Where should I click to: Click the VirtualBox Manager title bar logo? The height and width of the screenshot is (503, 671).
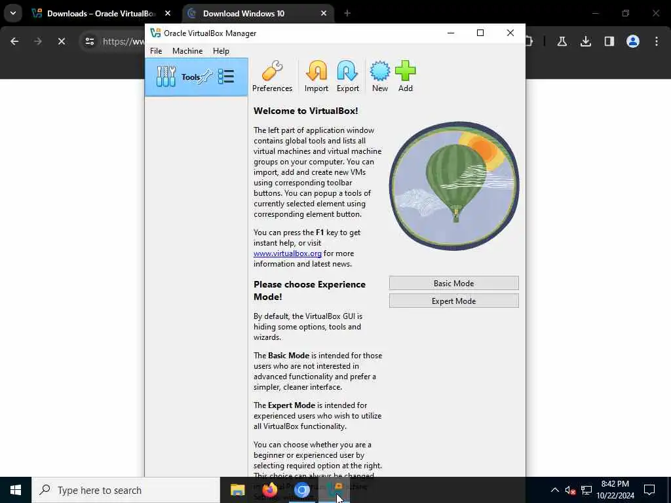pos(155,33)
